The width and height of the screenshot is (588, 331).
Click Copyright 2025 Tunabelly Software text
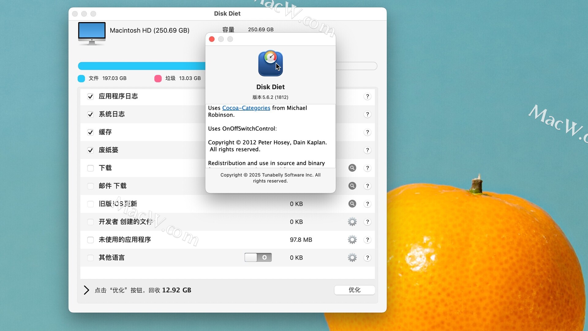click(x=270, y=178)
